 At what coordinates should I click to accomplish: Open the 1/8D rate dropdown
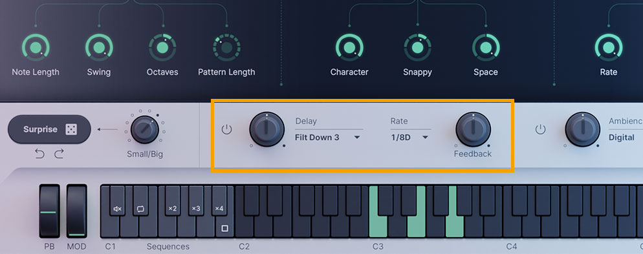pos(410,138)
